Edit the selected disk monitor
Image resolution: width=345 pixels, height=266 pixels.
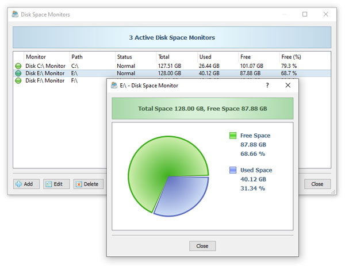[x=56, y=184]
